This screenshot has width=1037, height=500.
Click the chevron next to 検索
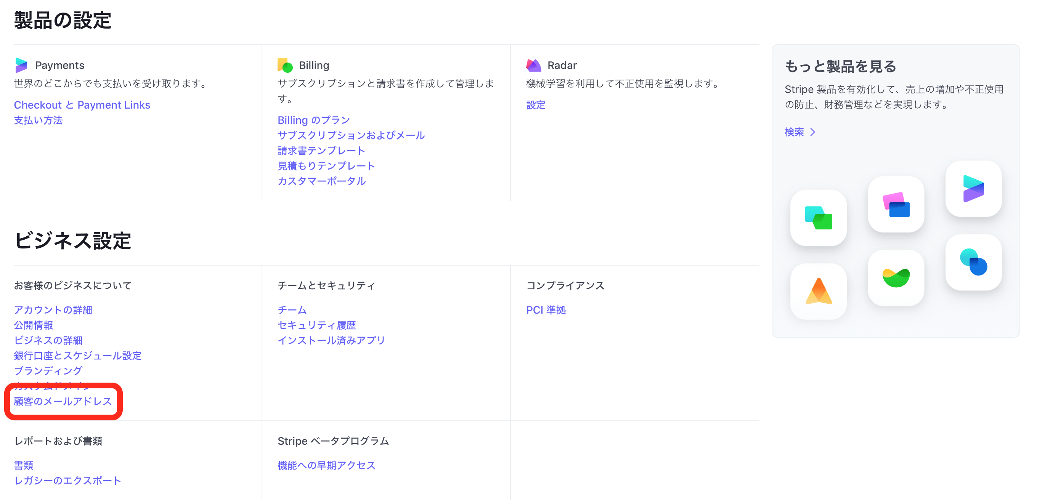[x=813, y=132]
